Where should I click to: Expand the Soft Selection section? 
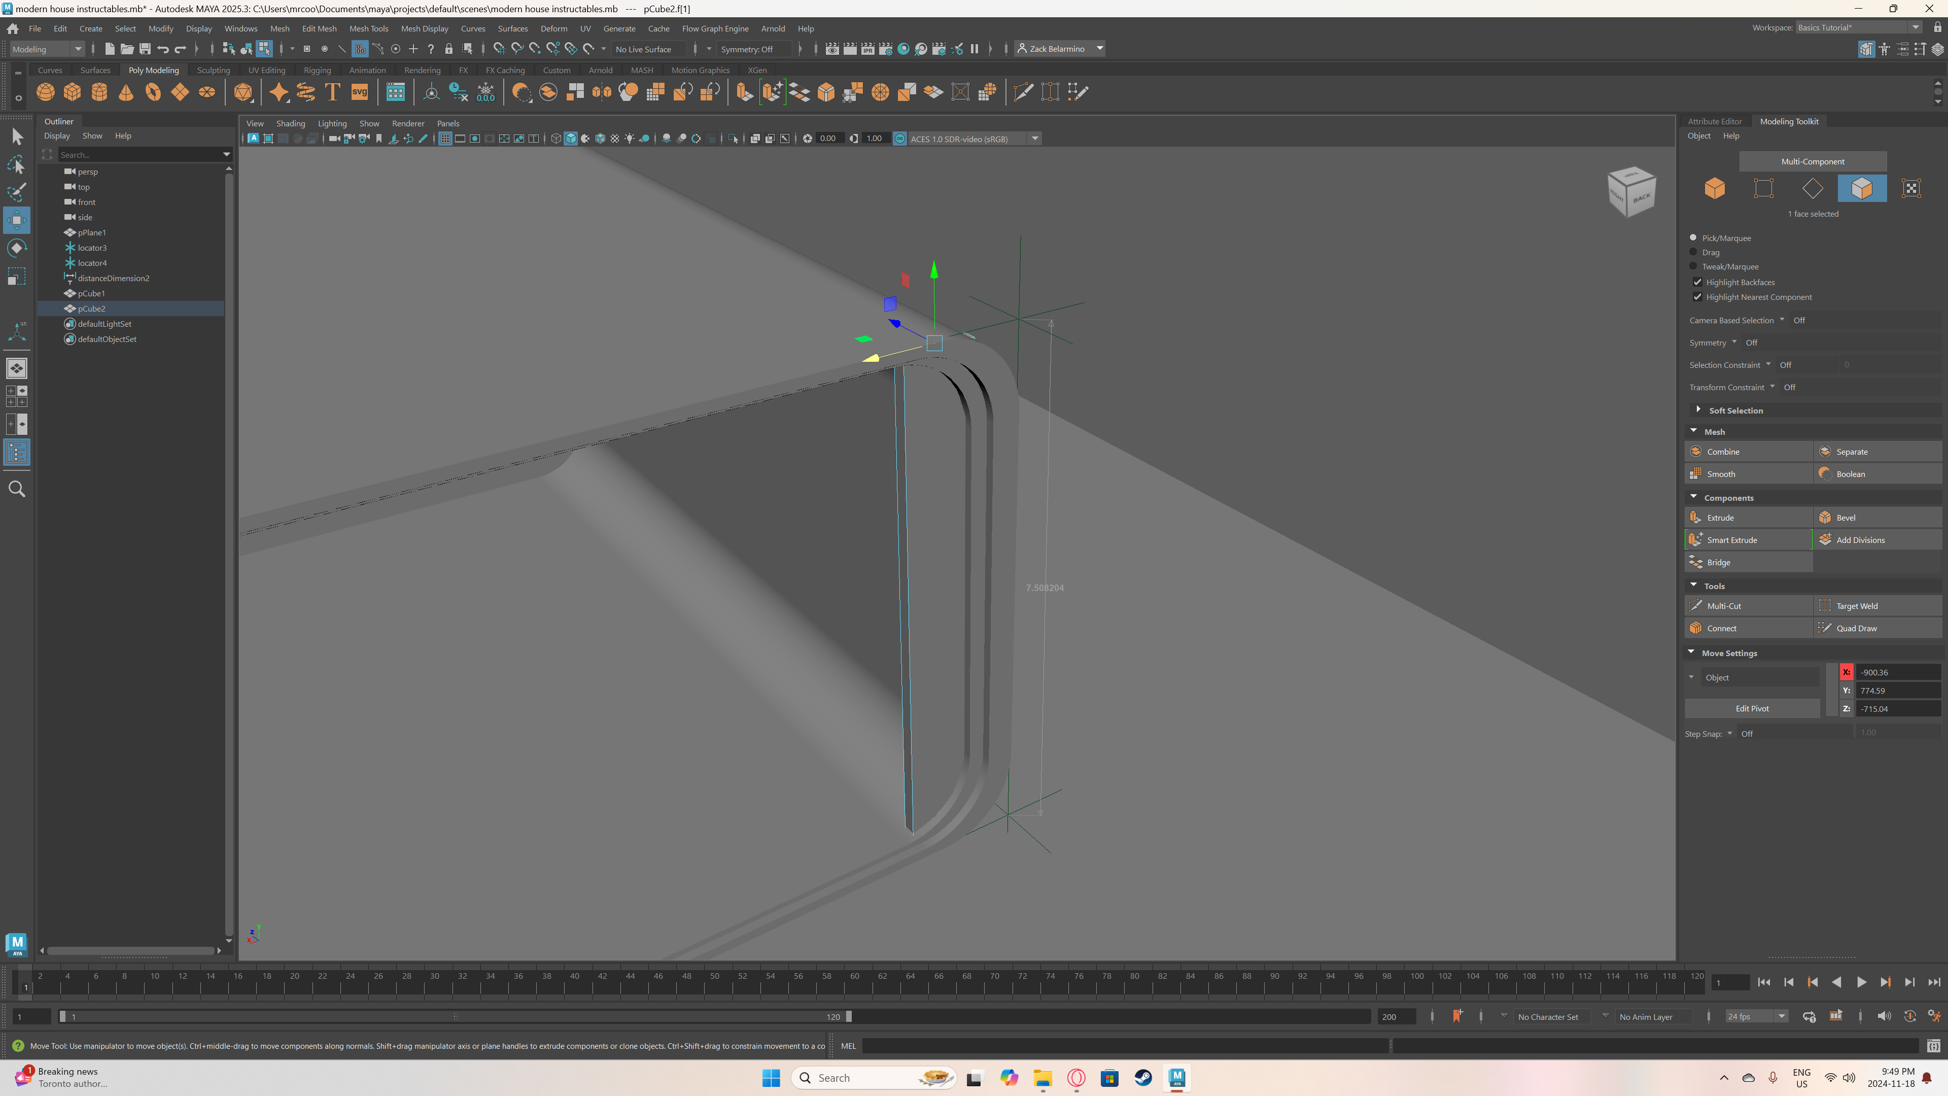(1698, 410)
